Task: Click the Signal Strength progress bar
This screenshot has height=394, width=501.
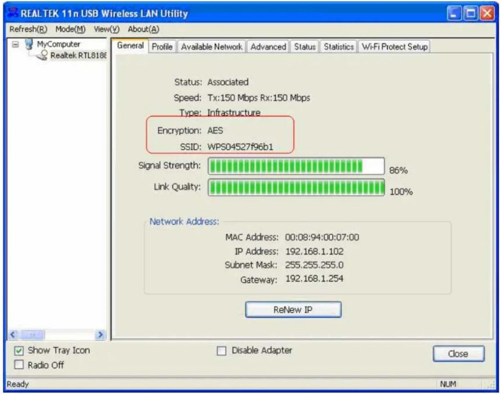Action: pyautogui.click(x=296, y=166)
